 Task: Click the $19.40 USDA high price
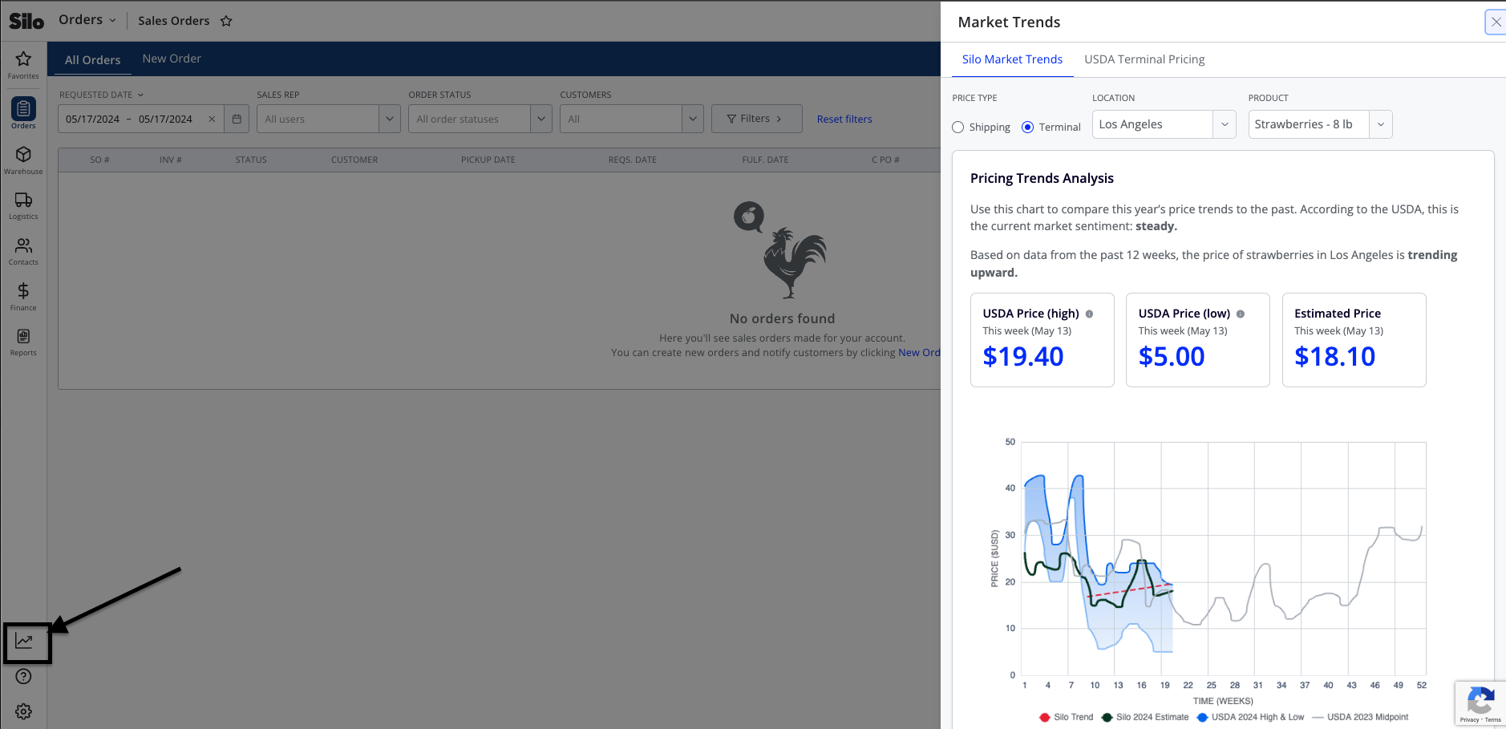tap(1023, 356)
